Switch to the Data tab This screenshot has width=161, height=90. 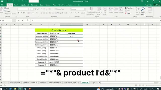click(x=42, y=5)
